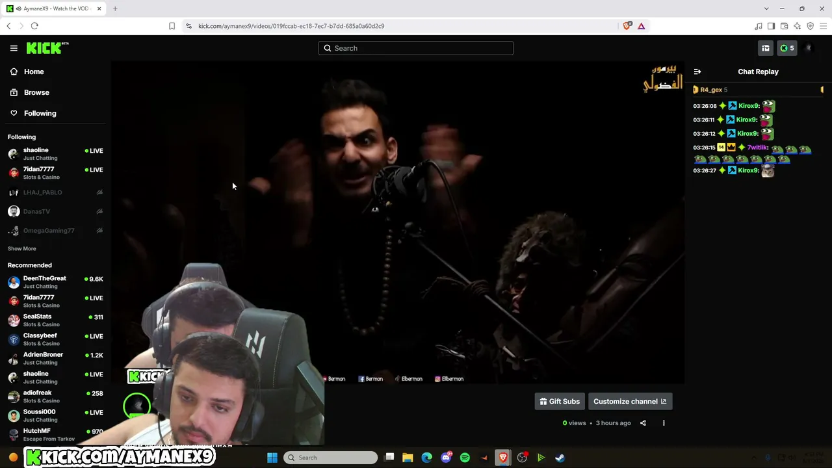The width and height of the screenshot is (832, 468).
Task: Select the AymaneX9 Watch the VOD tab
Action: 54,8
